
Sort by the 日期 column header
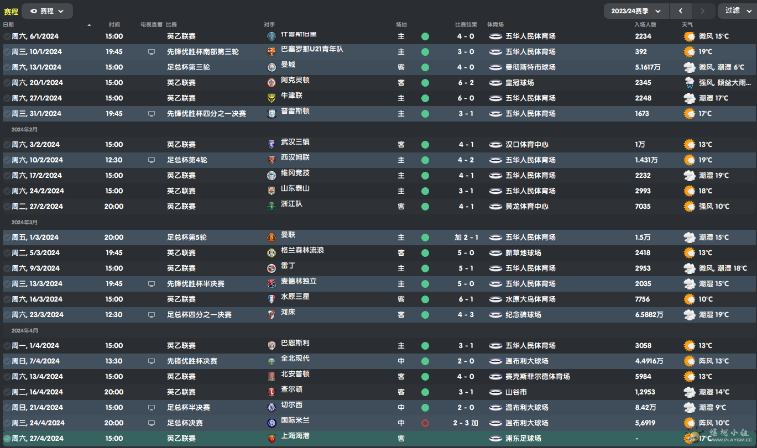(9, 25)
